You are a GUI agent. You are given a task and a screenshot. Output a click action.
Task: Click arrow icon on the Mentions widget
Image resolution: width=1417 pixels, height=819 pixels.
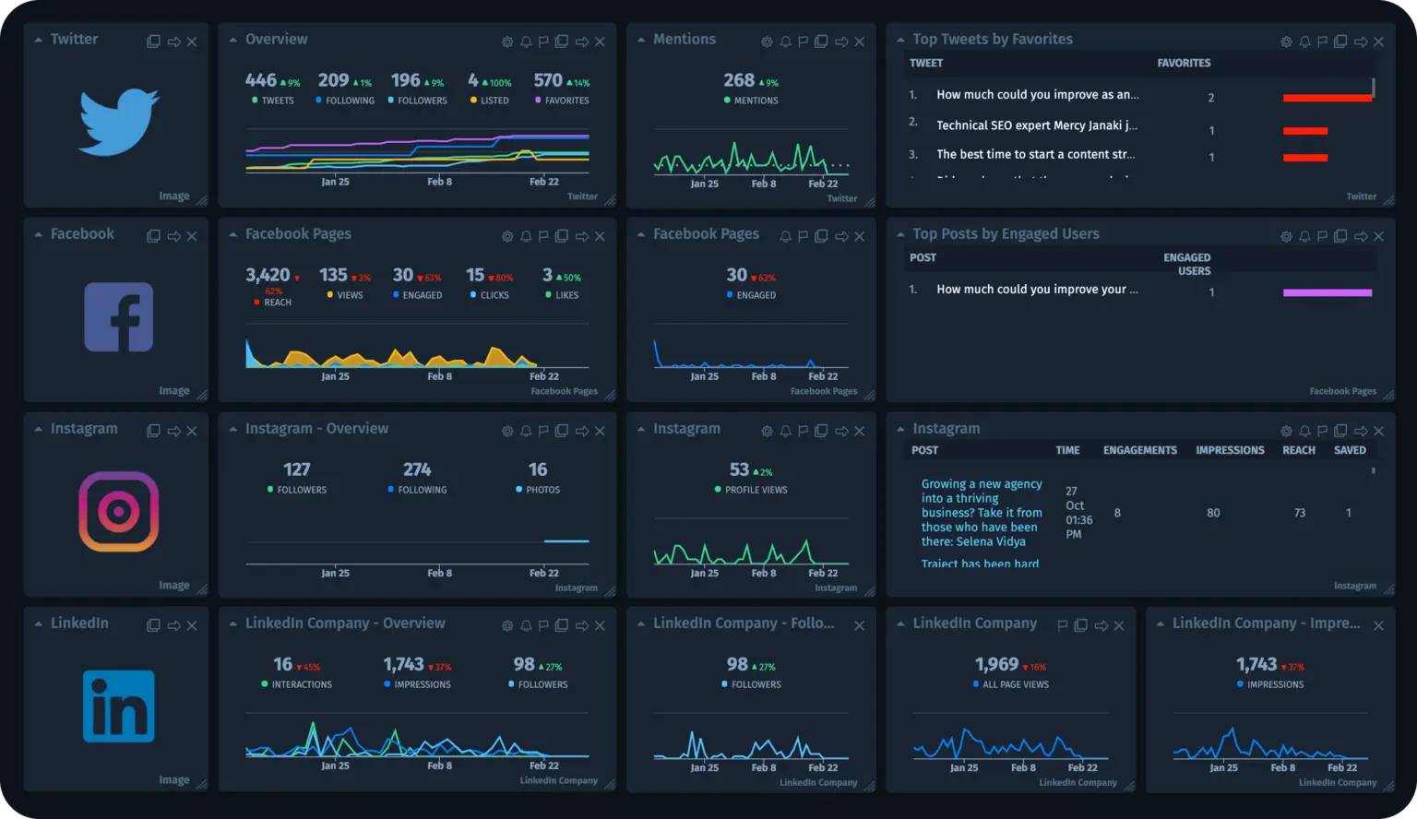coord(841,42)
